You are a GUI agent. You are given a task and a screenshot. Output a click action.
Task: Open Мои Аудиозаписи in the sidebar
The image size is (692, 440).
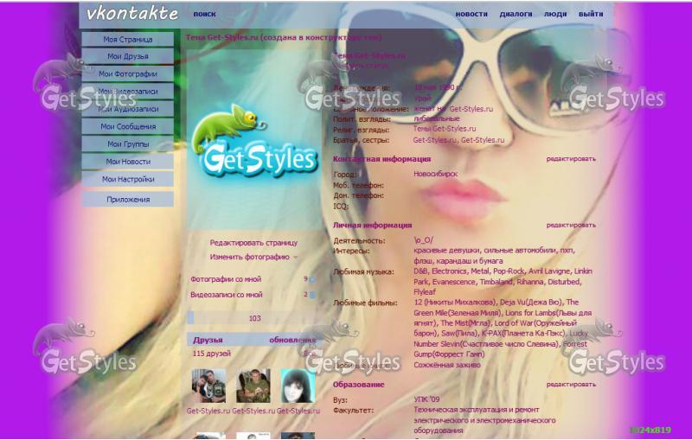(127, 109)
